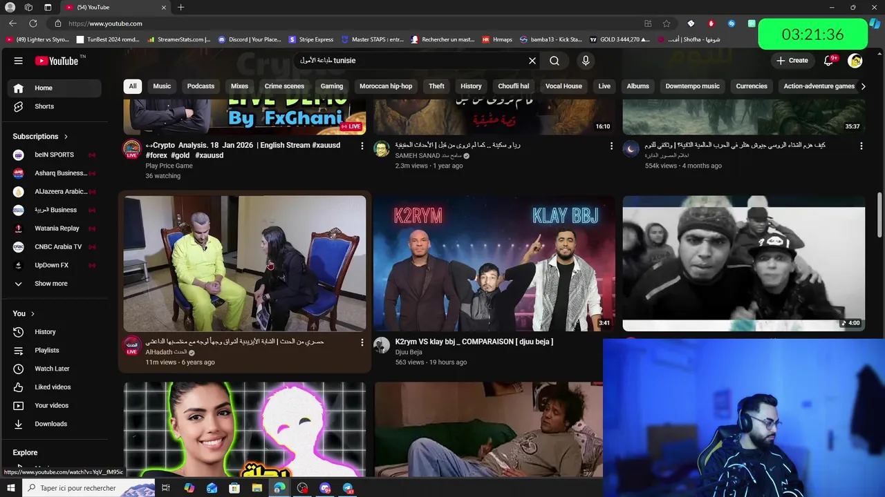
Task: Select the Crime scenes filter chip
Action: pyautogui.click(x=284, y=86)
